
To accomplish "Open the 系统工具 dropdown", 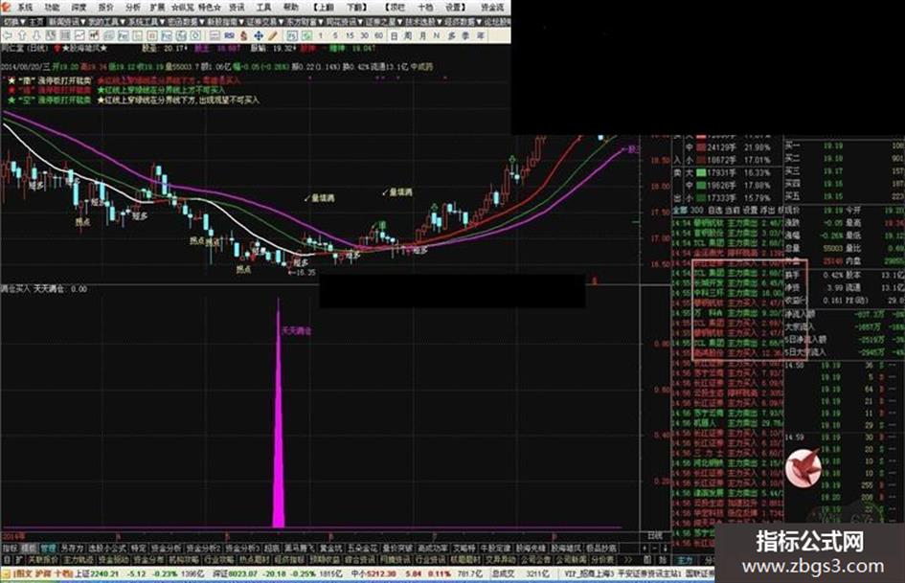I will [x=146, y=22].
